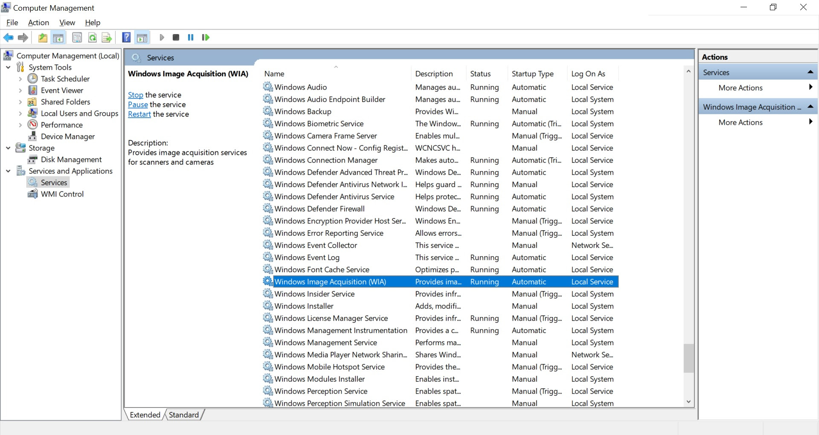Click the Forward arrow toolbar icon

(x=23, y=38)
